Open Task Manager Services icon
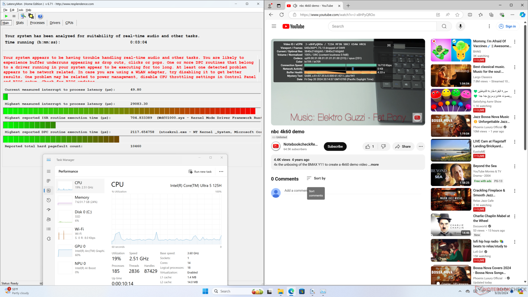 point(49,239)
